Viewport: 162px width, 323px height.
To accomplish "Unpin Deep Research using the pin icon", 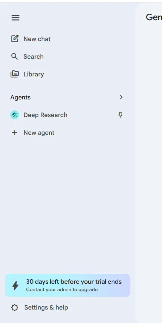I will [x=120, y=115].
